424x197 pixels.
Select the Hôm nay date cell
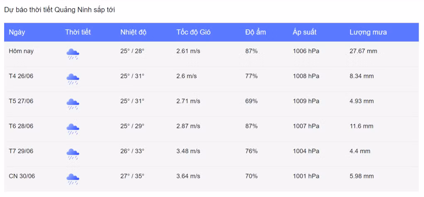[21, 51]
